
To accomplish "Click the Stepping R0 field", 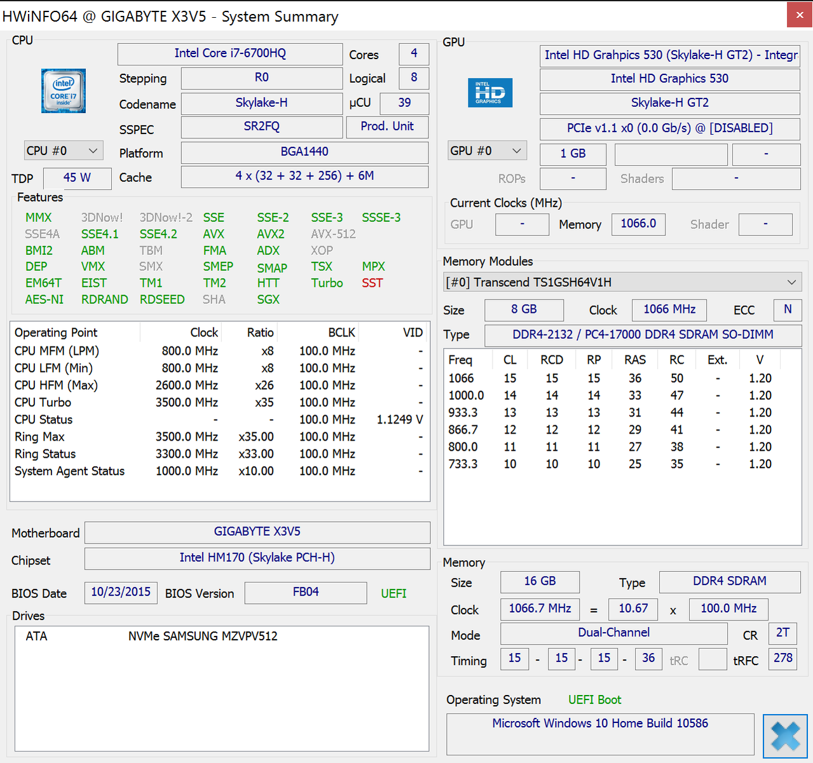I will [262, 78].
